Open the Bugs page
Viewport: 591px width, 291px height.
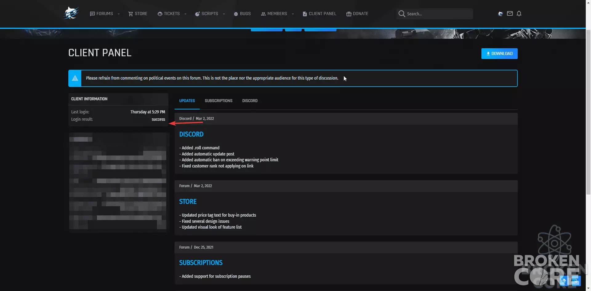tap(242, 14)
